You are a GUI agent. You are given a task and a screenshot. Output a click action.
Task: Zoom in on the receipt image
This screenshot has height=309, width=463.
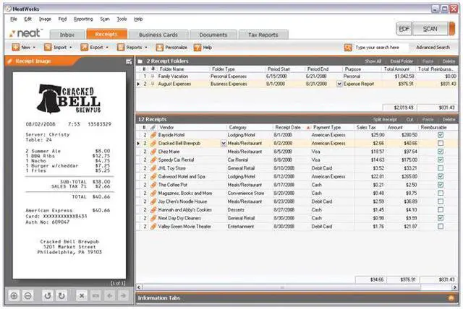coord(14,295)
